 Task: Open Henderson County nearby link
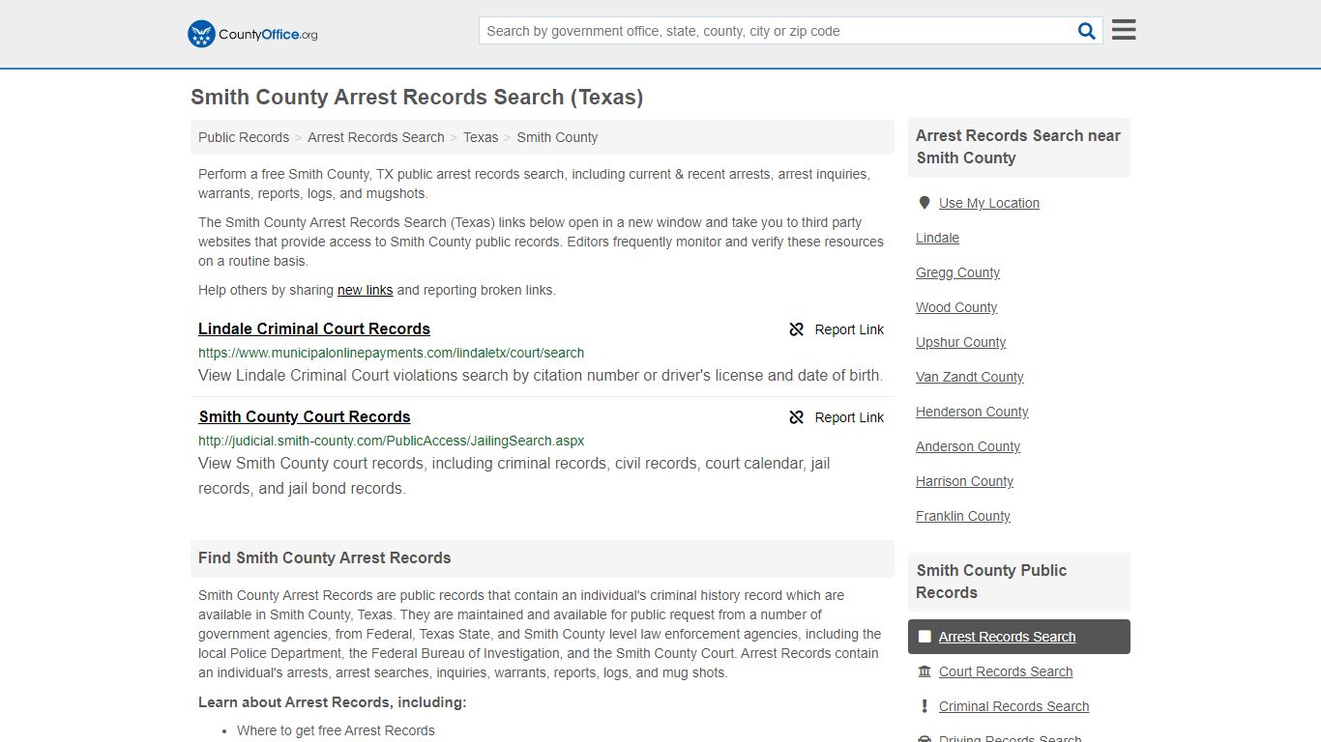[972, 412]
